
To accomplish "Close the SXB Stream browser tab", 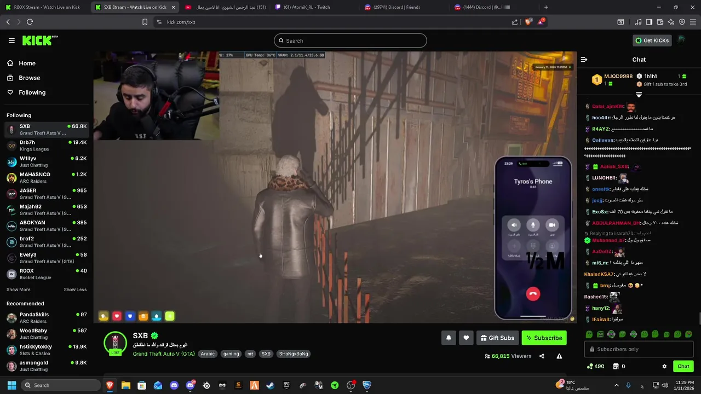I will point(173,7).
